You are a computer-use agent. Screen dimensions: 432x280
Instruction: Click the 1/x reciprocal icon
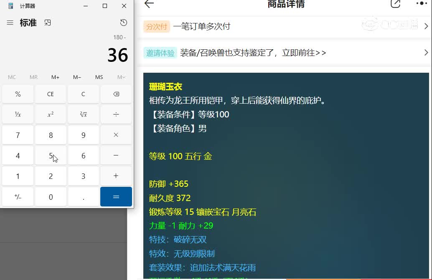click(x=18, y=114)
